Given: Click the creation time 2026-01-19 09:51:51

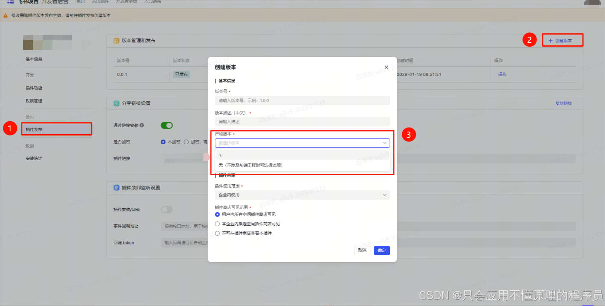Looking at the screenshot, I should (419, 74).
